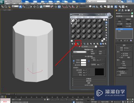134x103 pixels.
Task: Open the Modifier List dropdown
Action: click(124, 16)
